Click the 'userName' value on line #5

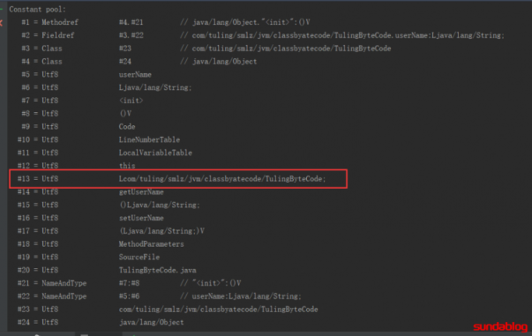(x=135, y=75)
